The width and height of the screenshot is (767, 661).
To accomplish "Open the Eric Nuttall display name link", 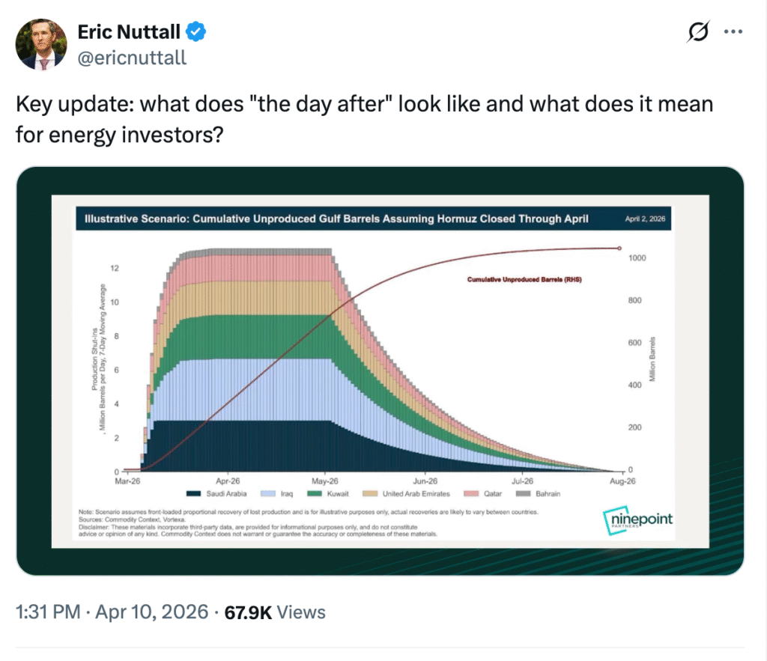I will click(x=129, y=32).
